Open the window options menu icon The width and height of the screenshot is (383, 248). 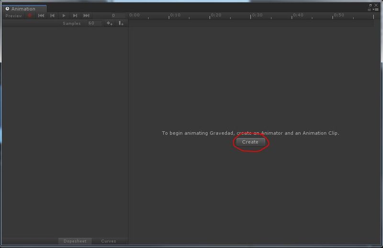pyautogui.click(x=376, y=10)
